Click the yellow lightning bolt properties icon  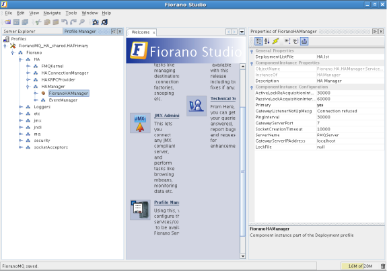point(275,41)
